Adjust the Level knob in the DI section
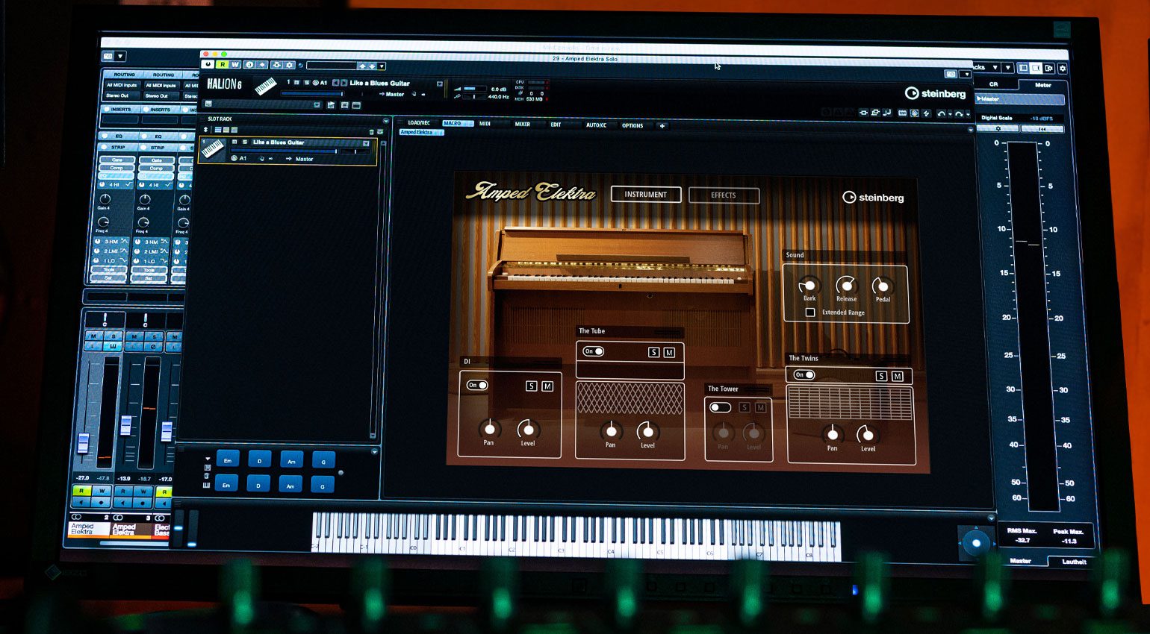This screenshot has height=634, width=1150. (x=528, y=431)
